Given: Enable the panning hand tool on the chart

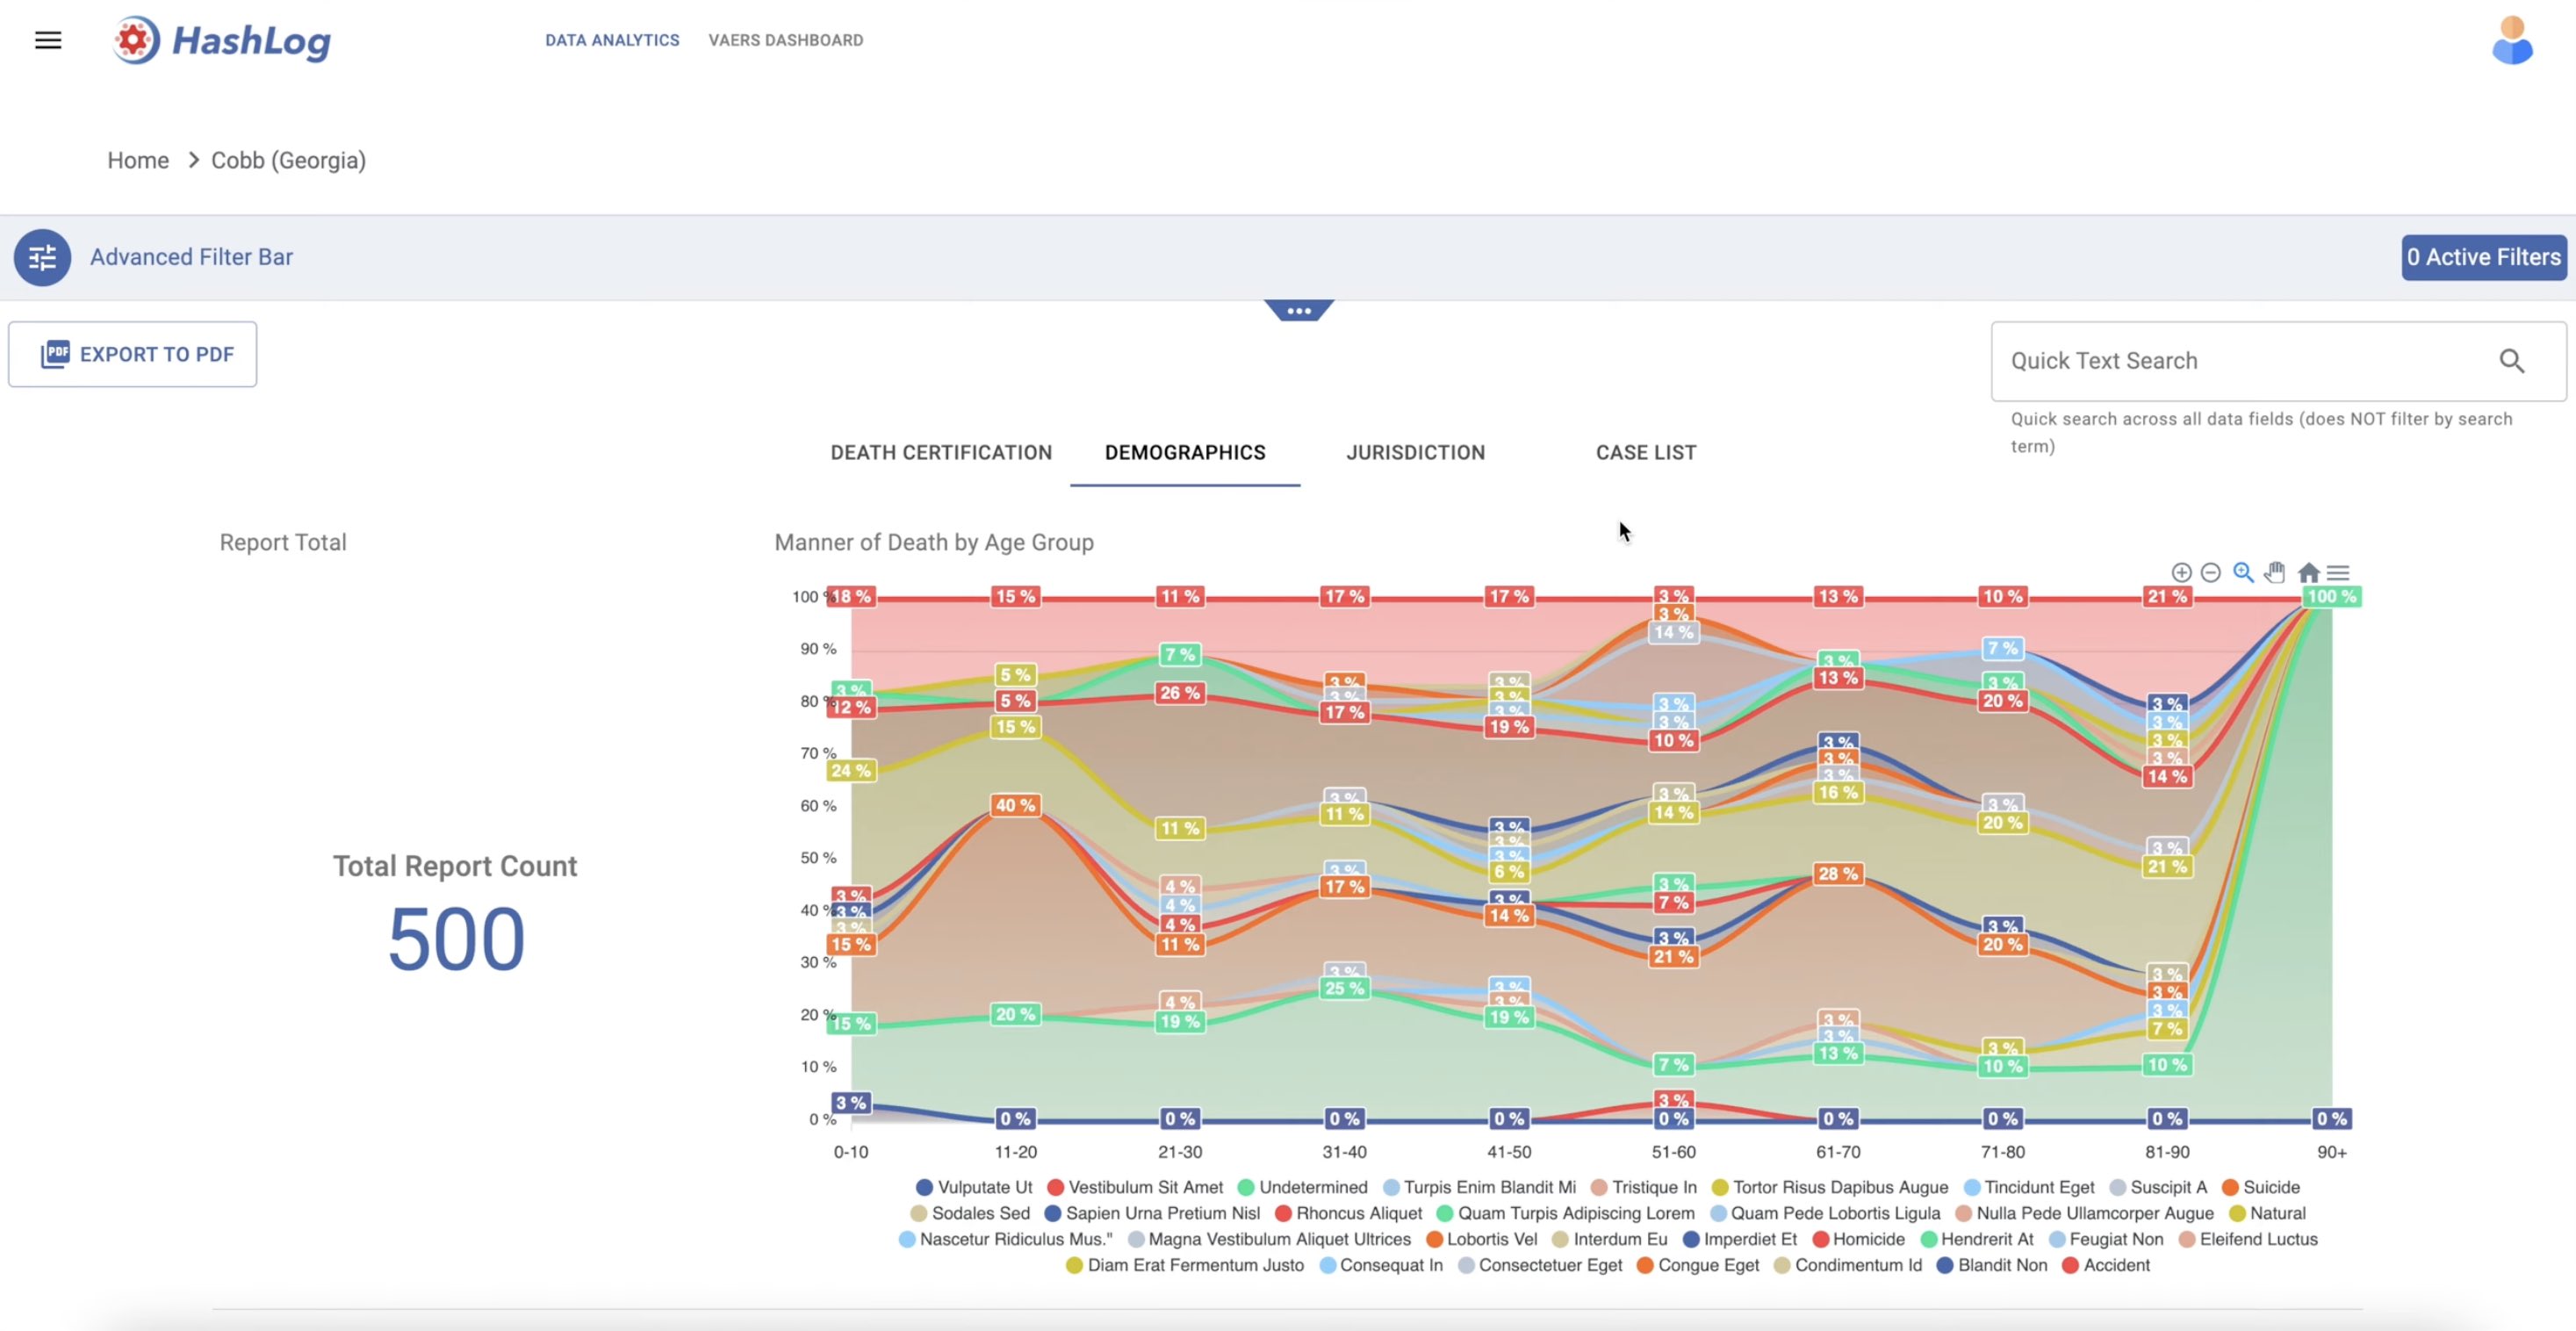Looking at the screenshot, I should click(2274, 572).
